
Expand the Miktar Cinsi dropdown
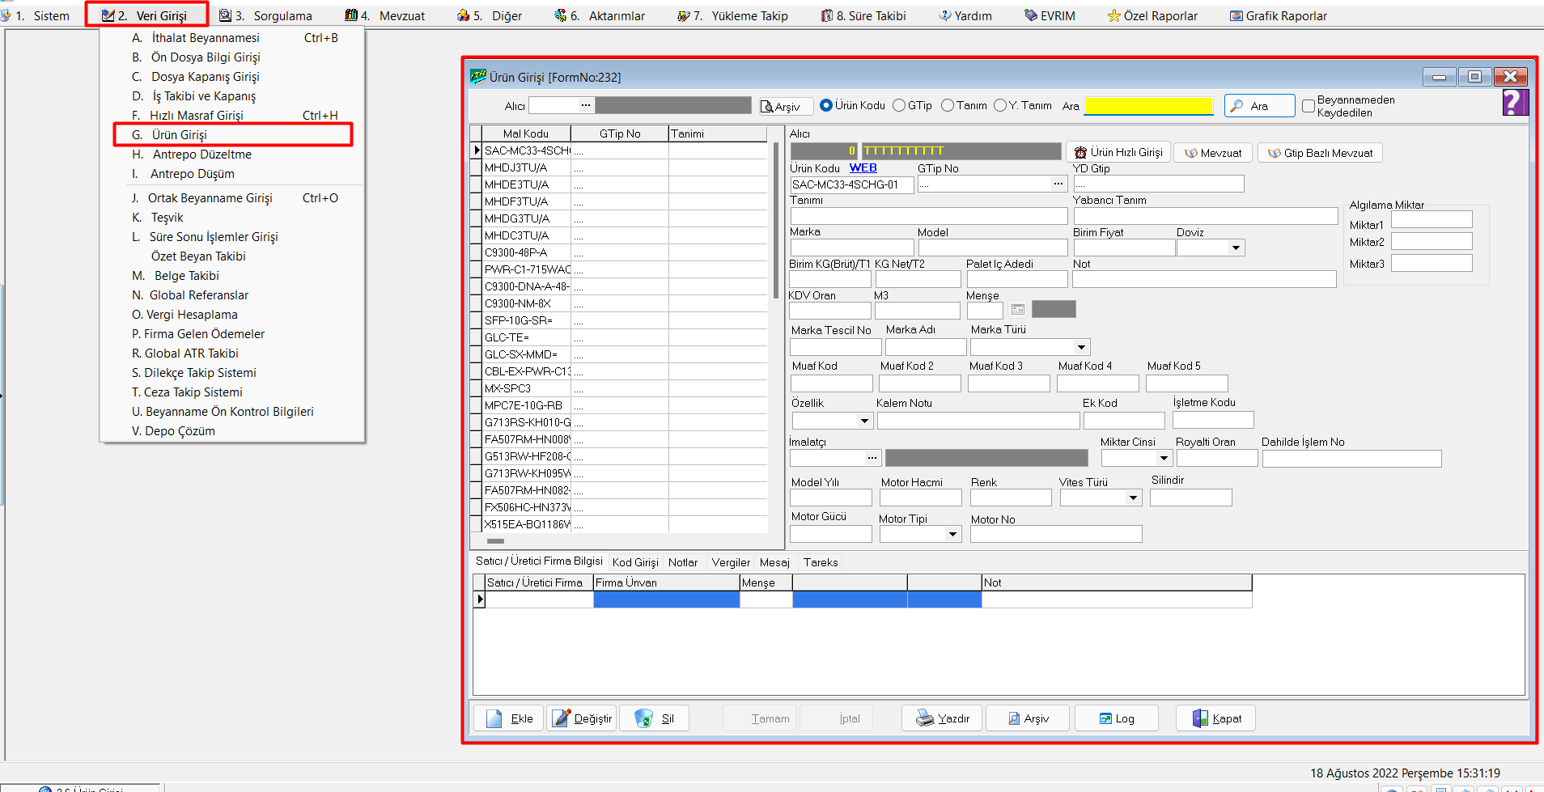click(x=1164, y=458)
